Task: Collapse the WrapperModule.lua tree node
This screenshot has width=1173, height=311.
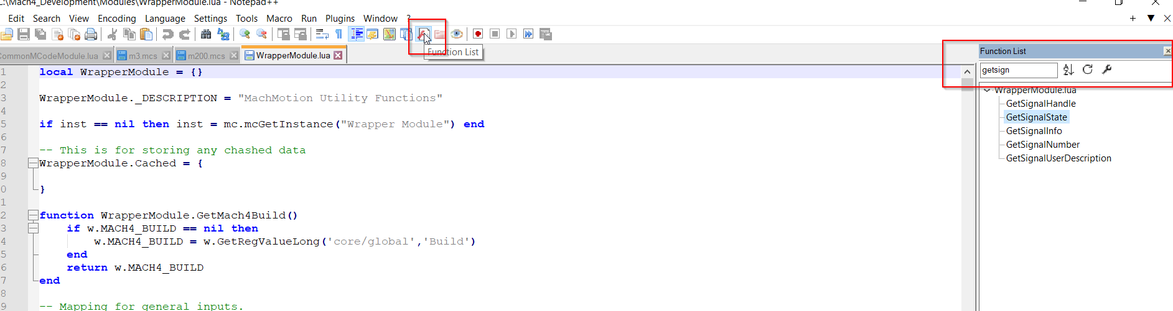Action: point(987,91)
